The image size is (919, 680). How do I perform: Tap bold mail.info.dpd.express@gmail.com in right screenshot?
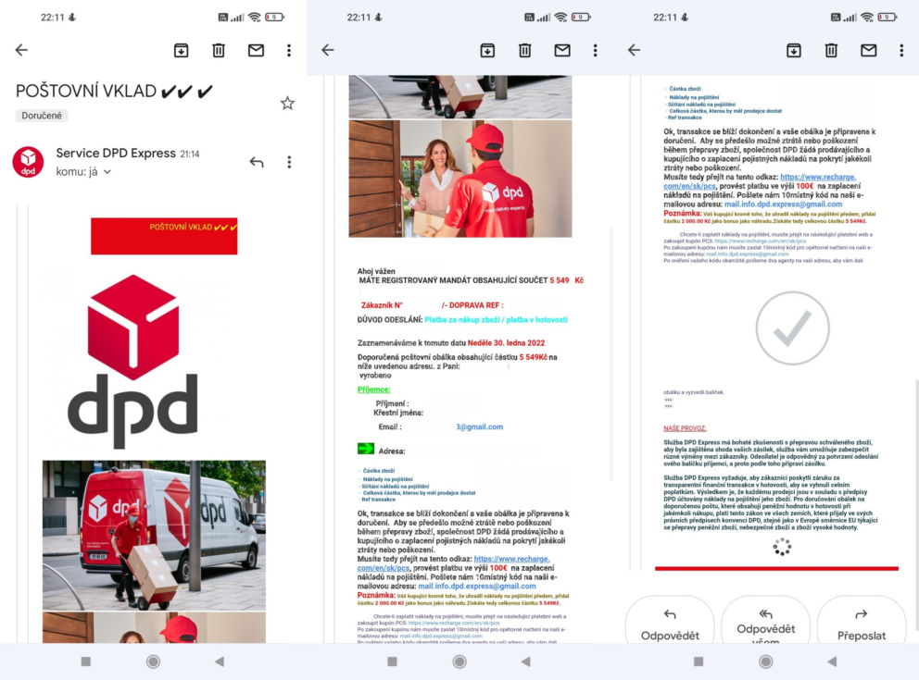click(783, 204)
